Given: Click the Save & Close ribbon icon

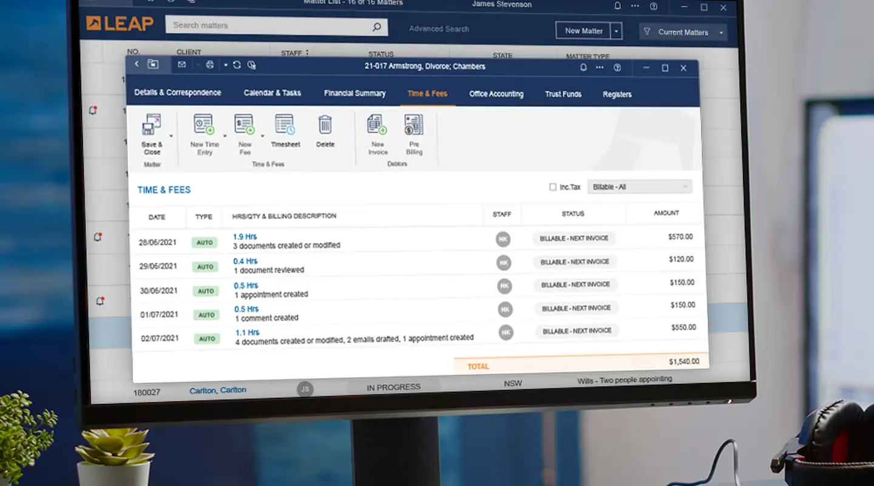Looking at the screenshot, I should (x=152, y=126).
